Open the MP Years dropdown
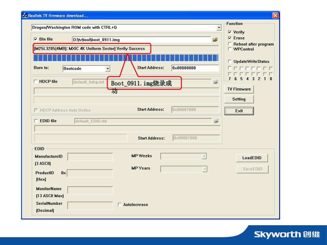The width and height of the screenshot is (327, 245). (x=205, y=169)
